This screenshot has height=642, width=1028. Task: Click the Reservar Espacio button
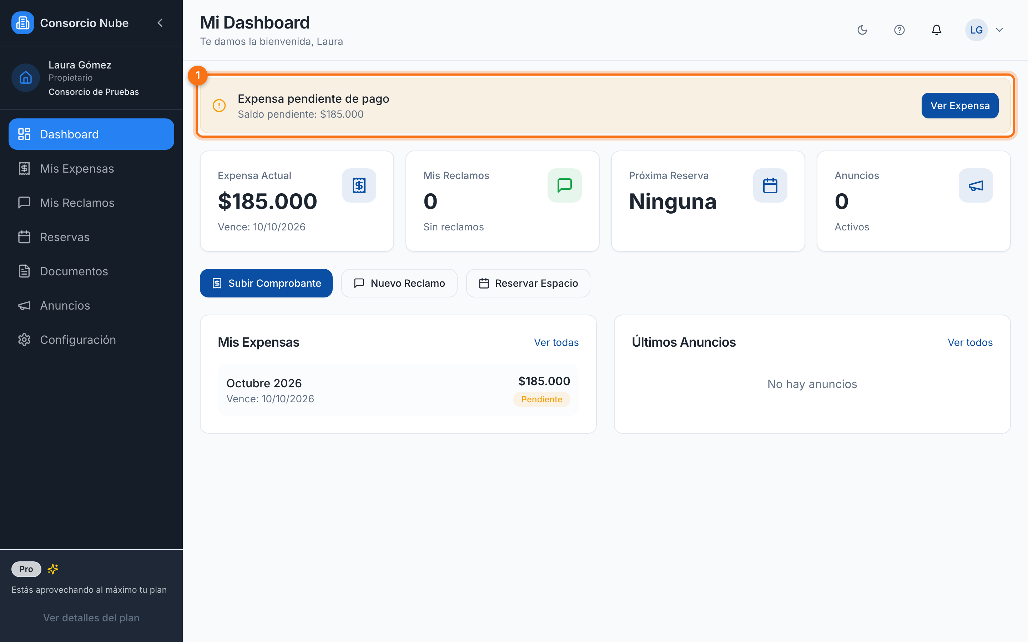coord(528,283)
